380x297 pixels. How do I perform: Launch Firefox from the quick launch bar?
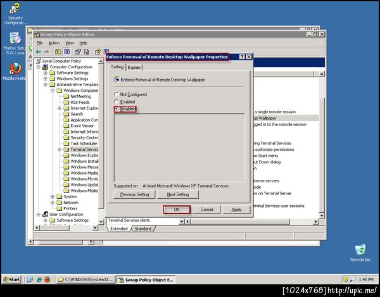click(x=47, y=279)
